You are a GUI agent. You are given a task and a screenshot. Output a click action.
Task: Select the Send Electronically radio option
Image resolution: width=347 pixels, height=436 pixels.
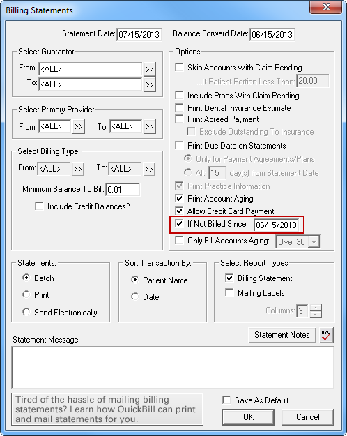point(26,312)
